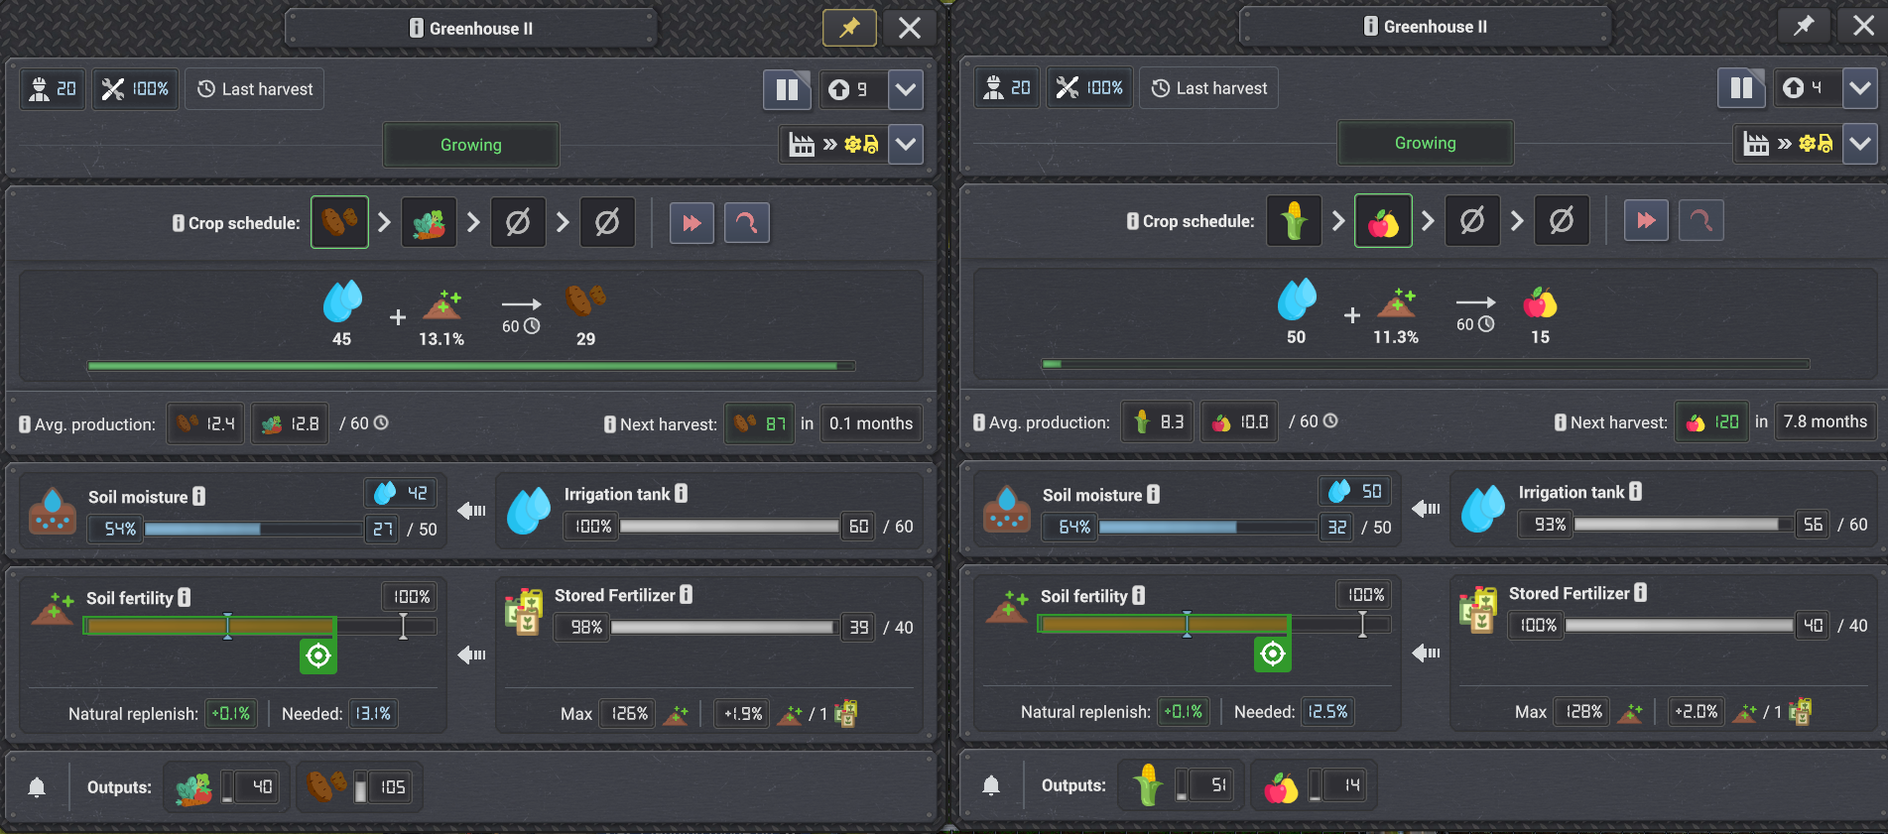The image size is (1888, 834).
Task: Click the worker count 20 on right panel
Action: tap(1007, 87)
